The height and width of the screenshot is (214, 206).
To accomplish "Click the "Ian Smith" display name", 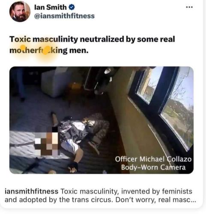I will 51,7.
